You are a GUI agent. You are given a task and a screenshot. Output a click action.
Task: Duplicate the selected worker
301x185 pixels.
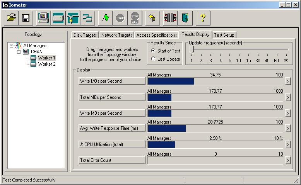[x=88, y=18]
